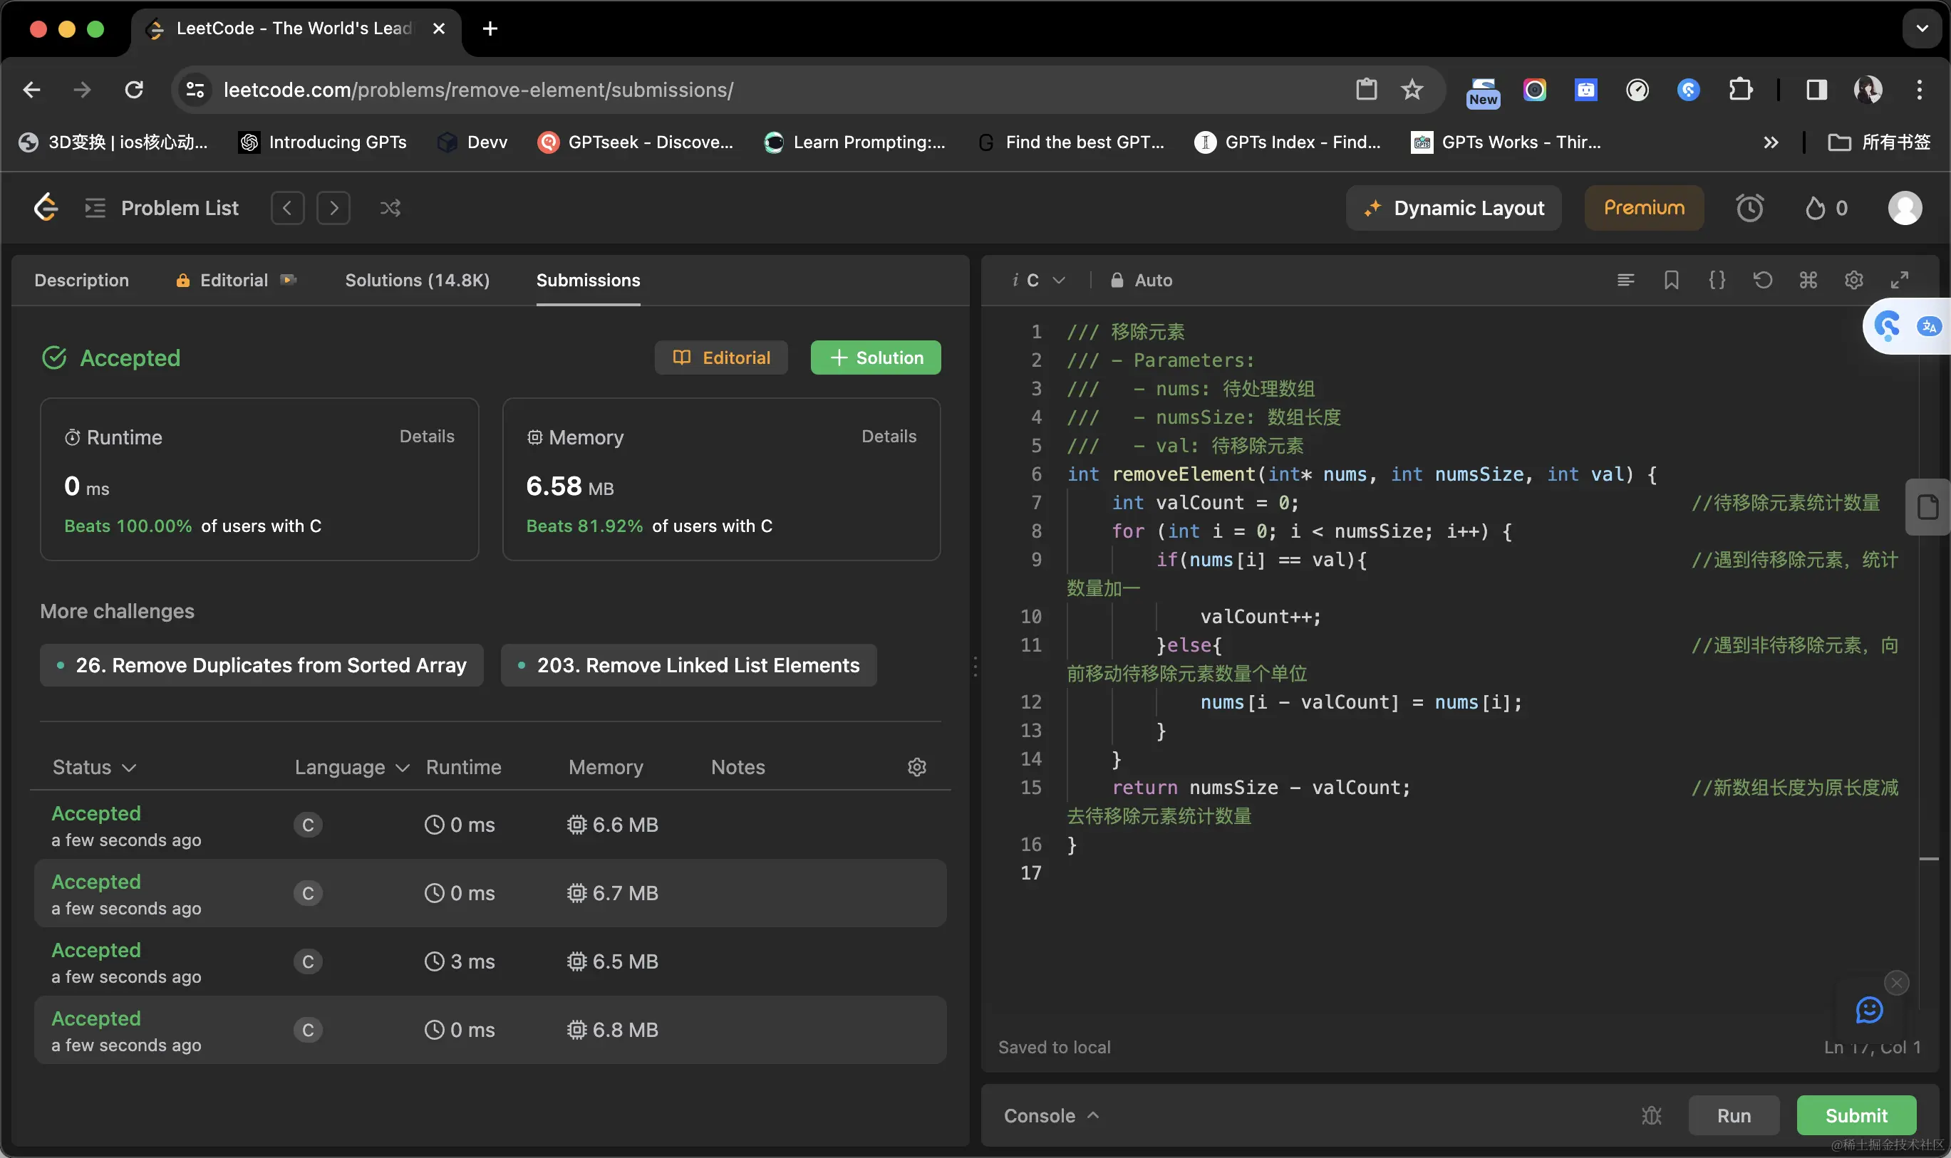
Task: Click the bookmark icon in editor toolbar
Action: tap(1671, 280)
